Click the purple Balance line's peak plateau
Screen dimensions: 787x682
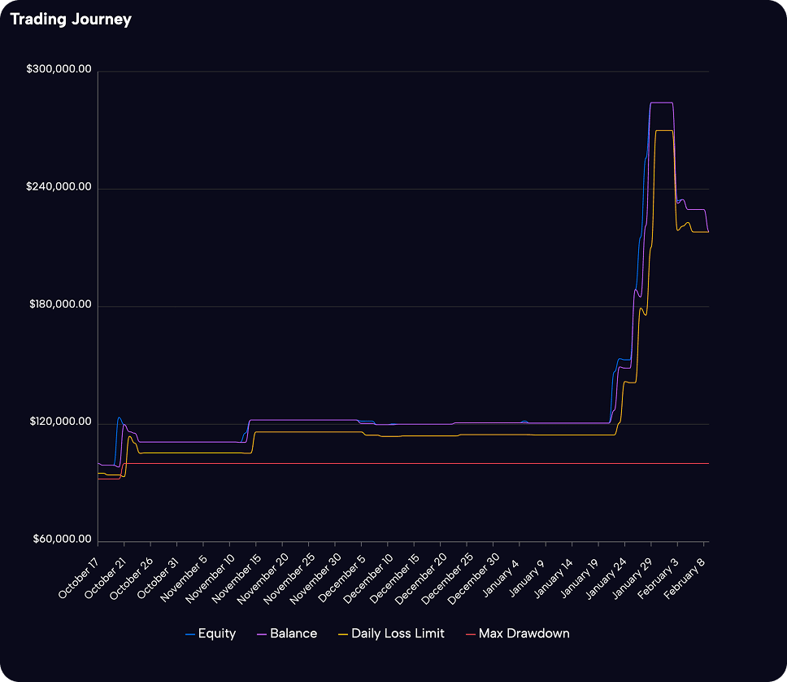(x=662, y=103)
